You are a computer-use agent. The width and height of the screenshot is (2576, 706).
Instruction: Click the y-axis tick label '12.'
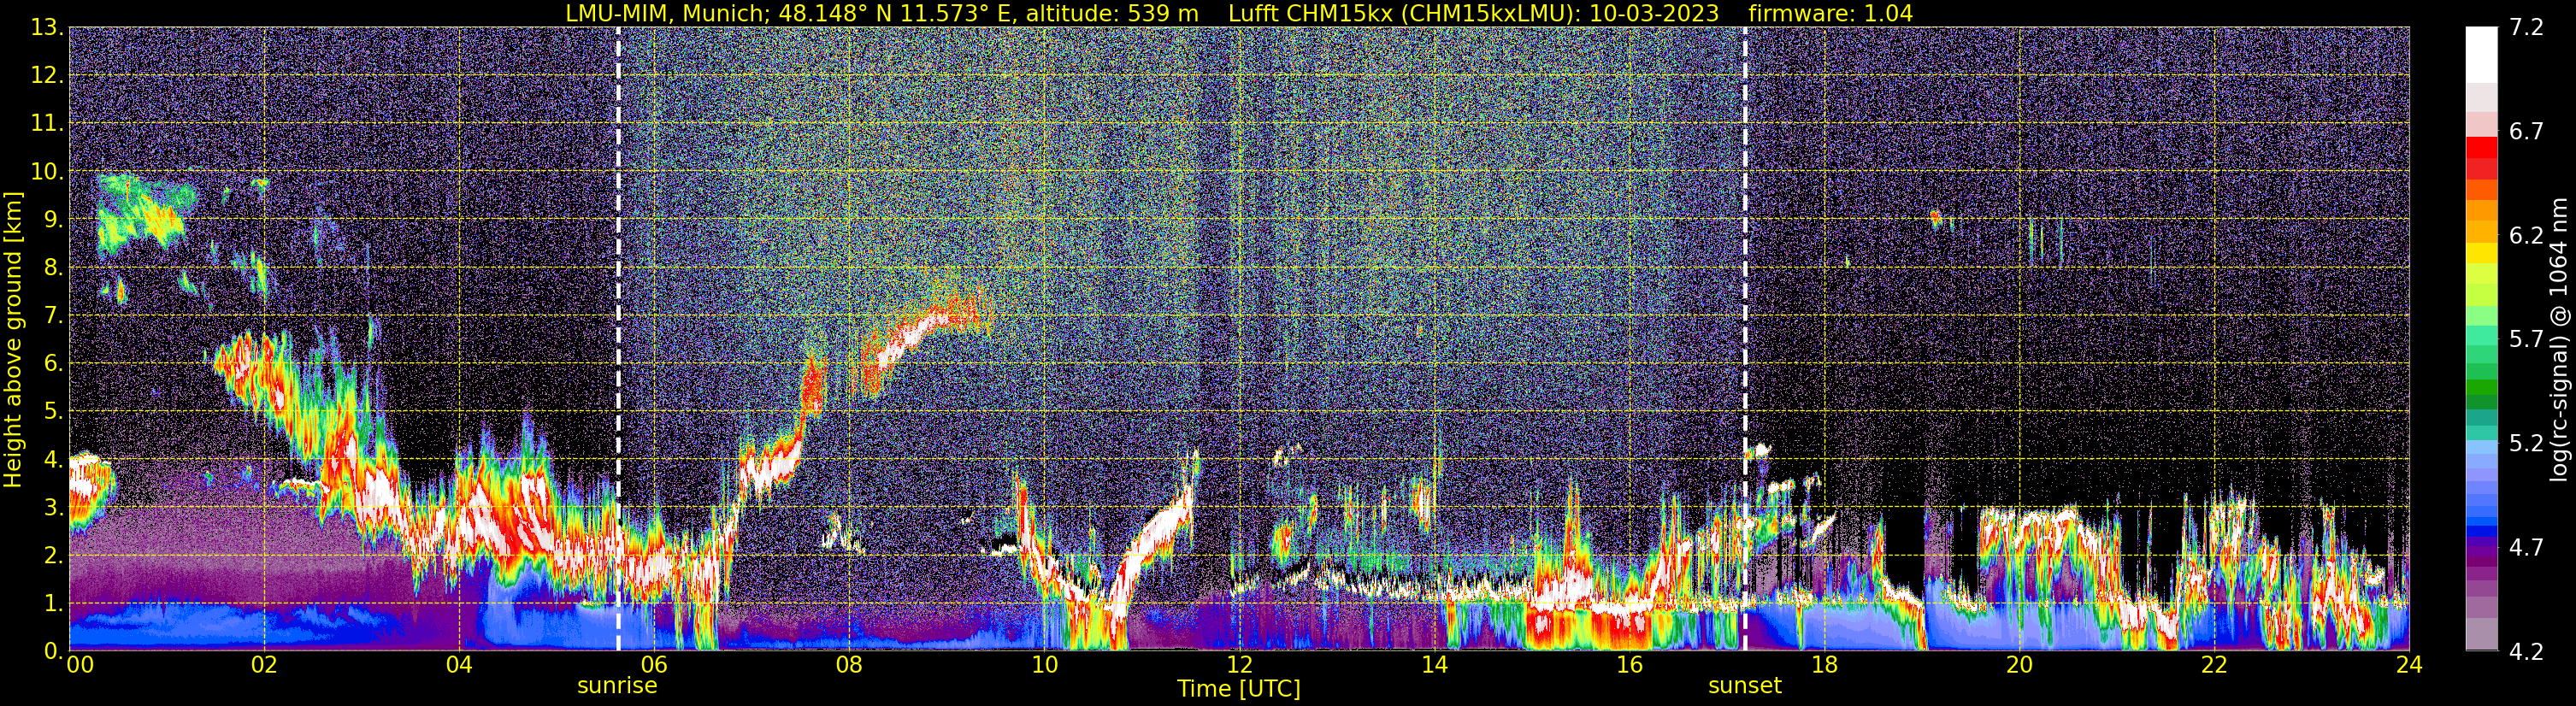[47, 76]
